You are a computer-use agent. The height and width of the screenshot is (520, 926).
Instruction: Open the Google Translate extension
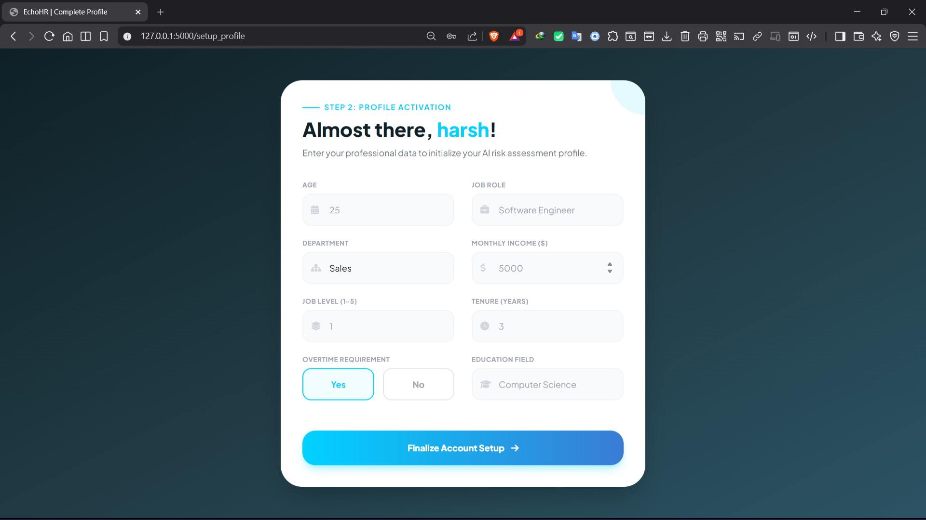coord(577,36)
